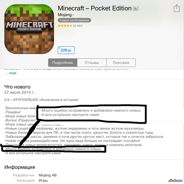Image resolution: width=184 pixels, height=184 pixels.
Task: Open the Mojang developer page chevron
Action: point(73,15)
